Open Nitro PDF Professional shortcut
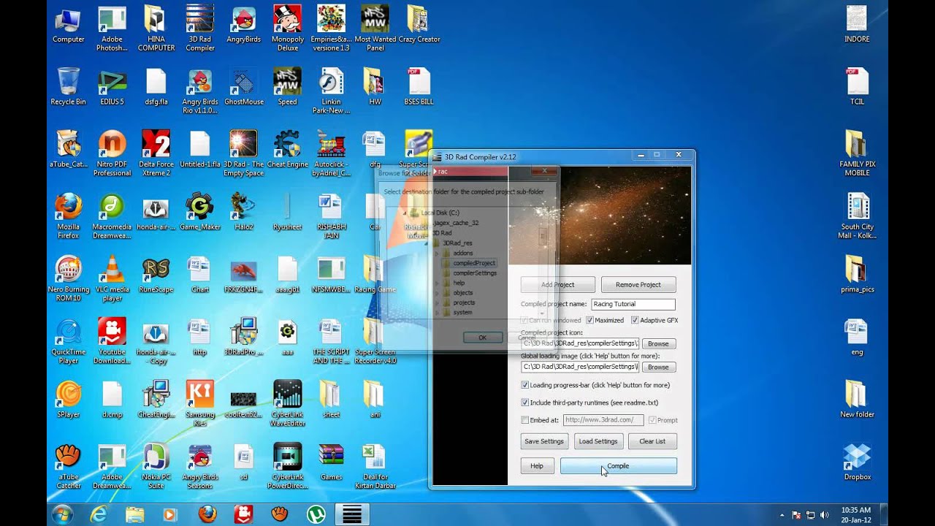The height and width of the screenshot is (526, 935). click(112, 153)
